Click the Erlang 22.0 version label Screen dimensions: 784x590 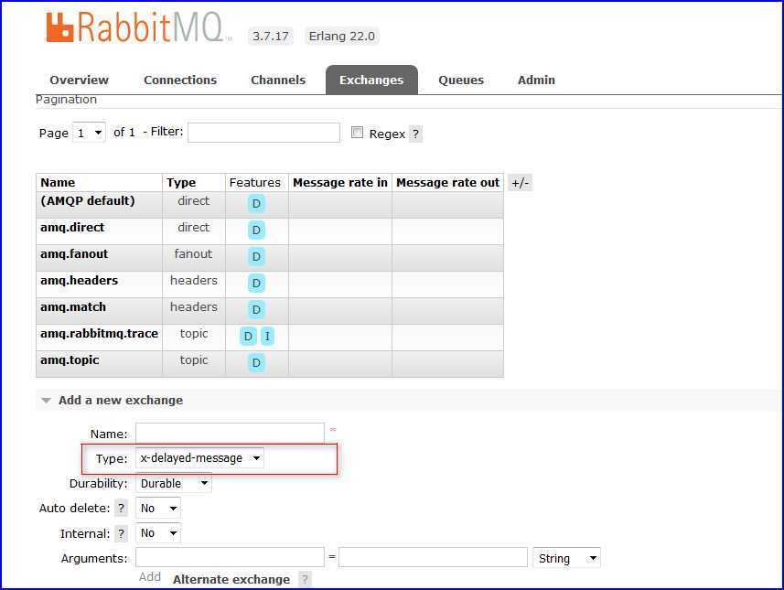pos(341,36)
